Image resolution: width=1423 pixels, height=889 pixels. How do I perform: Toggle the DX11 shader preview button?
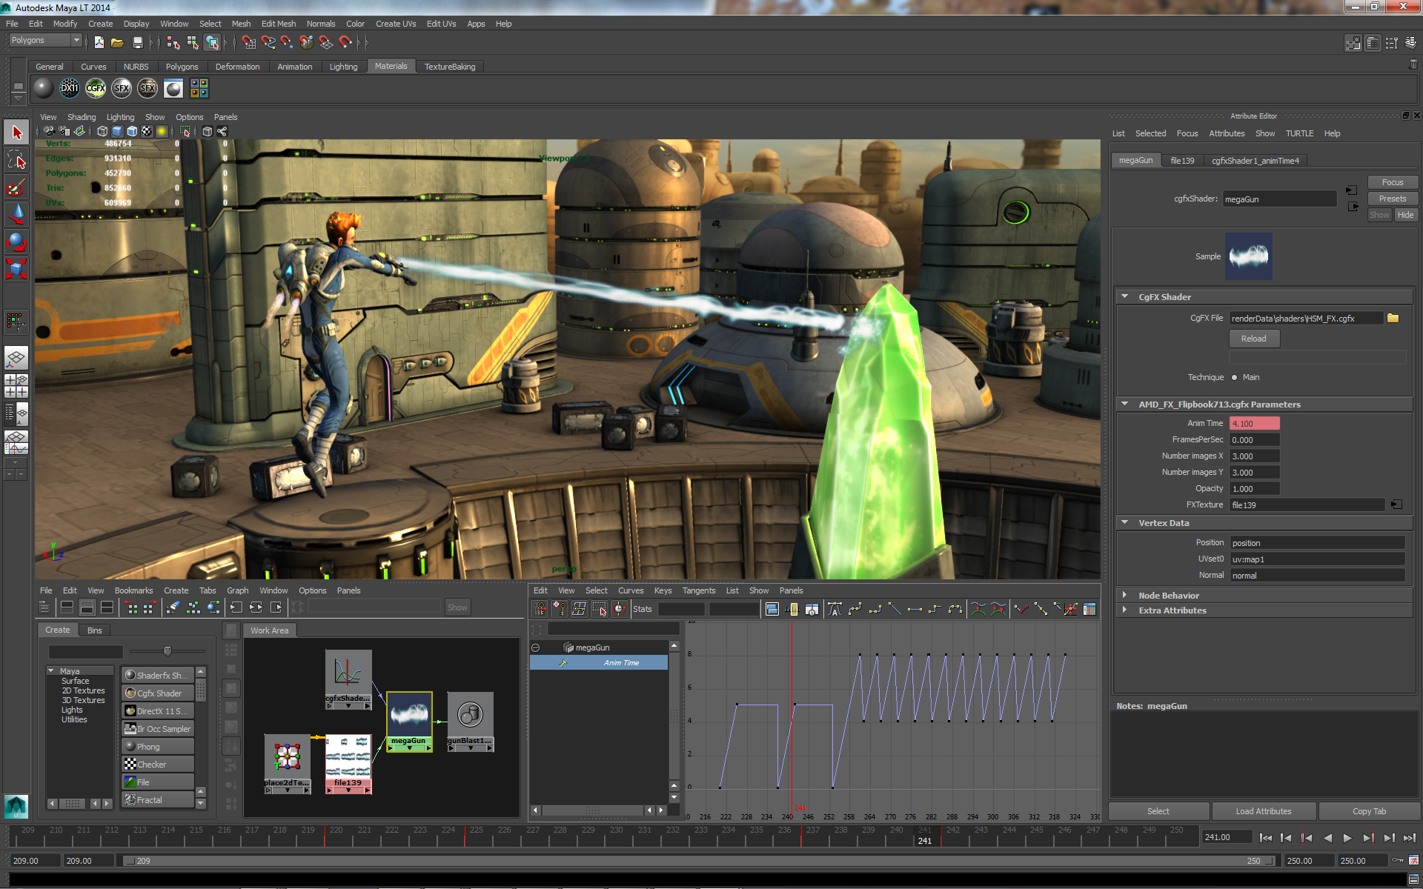(67, 89)
